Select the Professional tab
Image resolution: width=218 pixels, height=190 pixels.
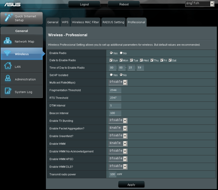136,22
